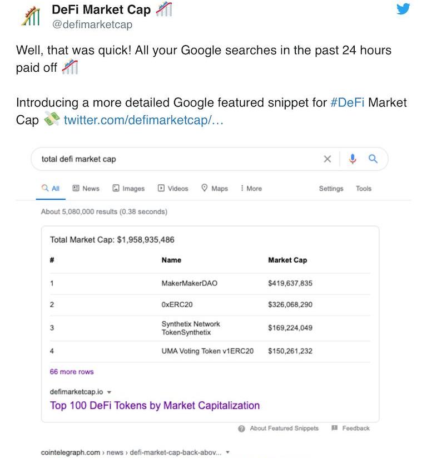The image size is (427, 458).
Task: Open the More search options menu
Action: [x=251, y=189]
